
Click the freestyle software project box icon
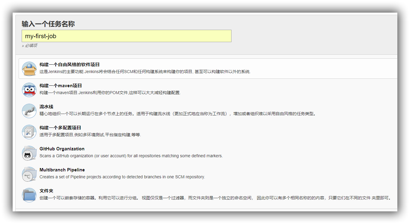point(29,69)
